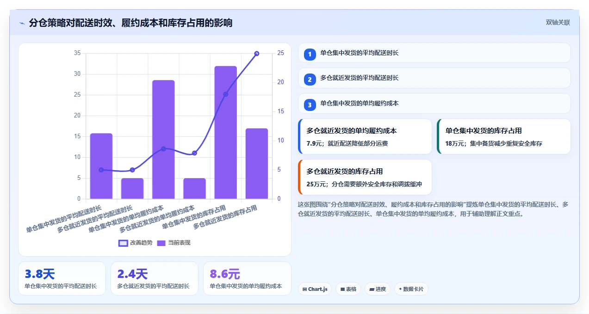Click the summary paragraph starting 这张图围绕

(x=434, y=209)
